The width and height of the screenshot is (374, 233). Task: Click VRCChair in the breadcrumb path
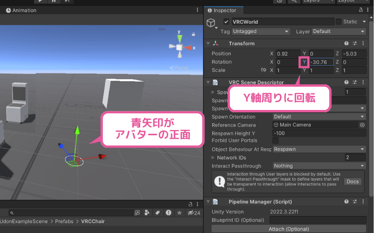93,221
